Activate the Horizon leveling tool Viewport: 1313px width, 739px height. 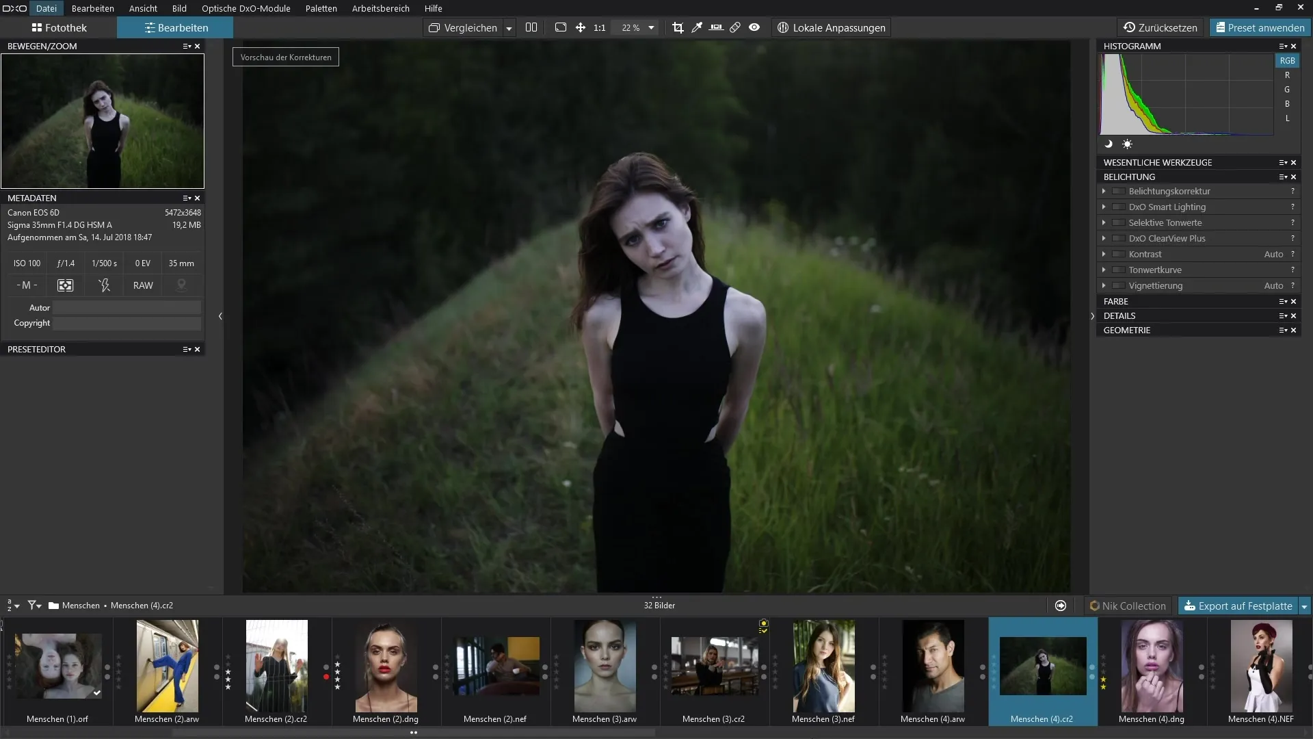click(716, 27)
